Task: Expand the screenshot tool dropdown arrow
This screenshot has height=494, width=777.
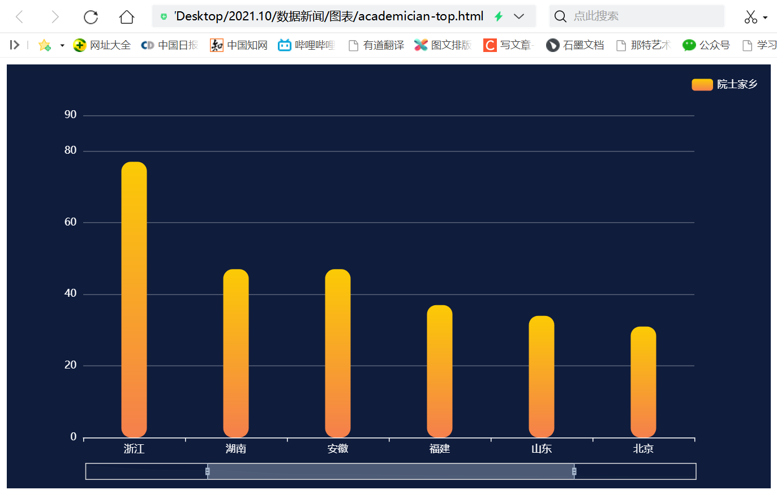Action: tap(765, 18)
